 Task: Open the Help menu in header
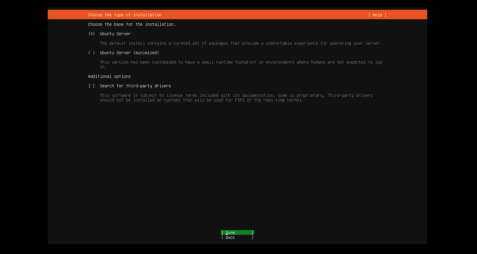(x=377, y=15)
